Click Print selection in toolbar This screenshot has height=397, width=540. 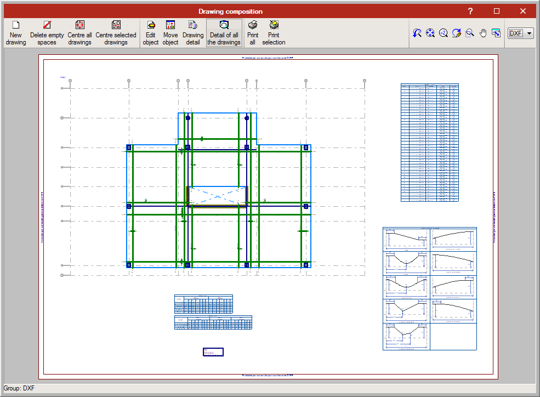(x=274, y=33)
